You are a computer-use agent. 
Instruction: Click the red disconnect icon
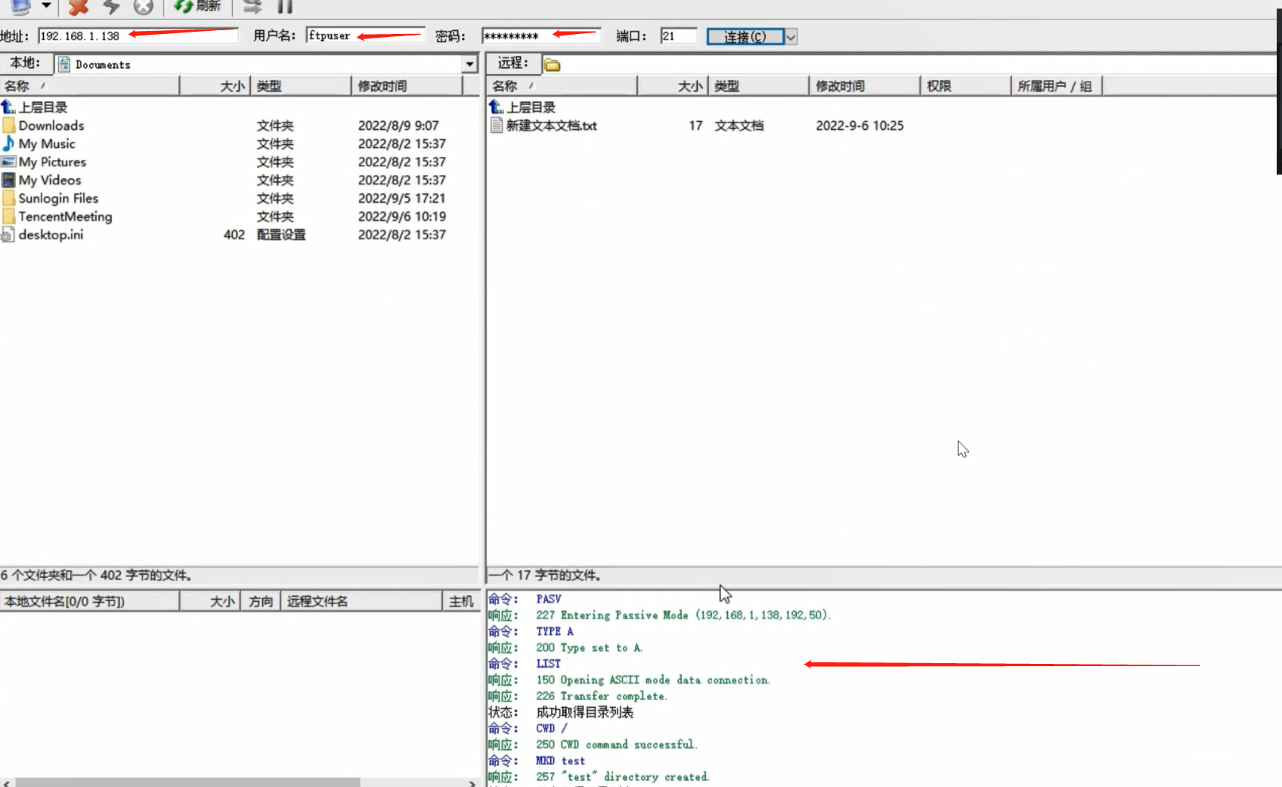(78, 7)
